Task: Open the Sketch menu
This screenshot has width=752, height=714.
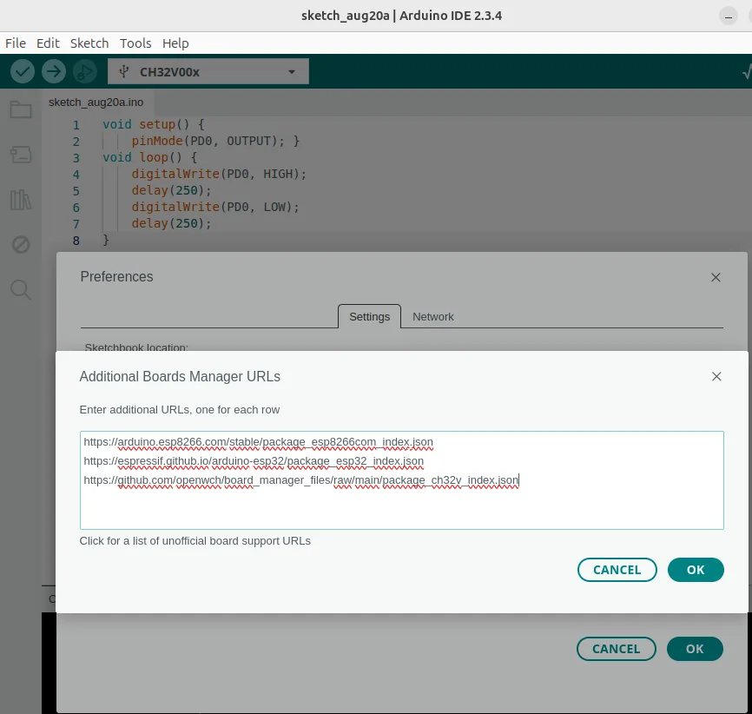Action: pos(89,43)
